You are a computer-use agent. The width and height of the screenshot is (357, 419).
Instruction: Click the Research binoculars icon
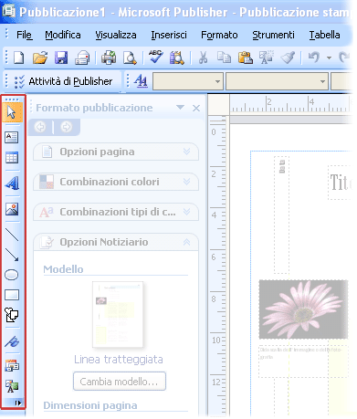[x=177, y=58]
